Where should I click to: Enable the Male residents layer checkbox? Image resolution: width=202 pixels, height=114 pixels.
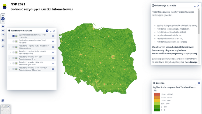click(13, 47)
